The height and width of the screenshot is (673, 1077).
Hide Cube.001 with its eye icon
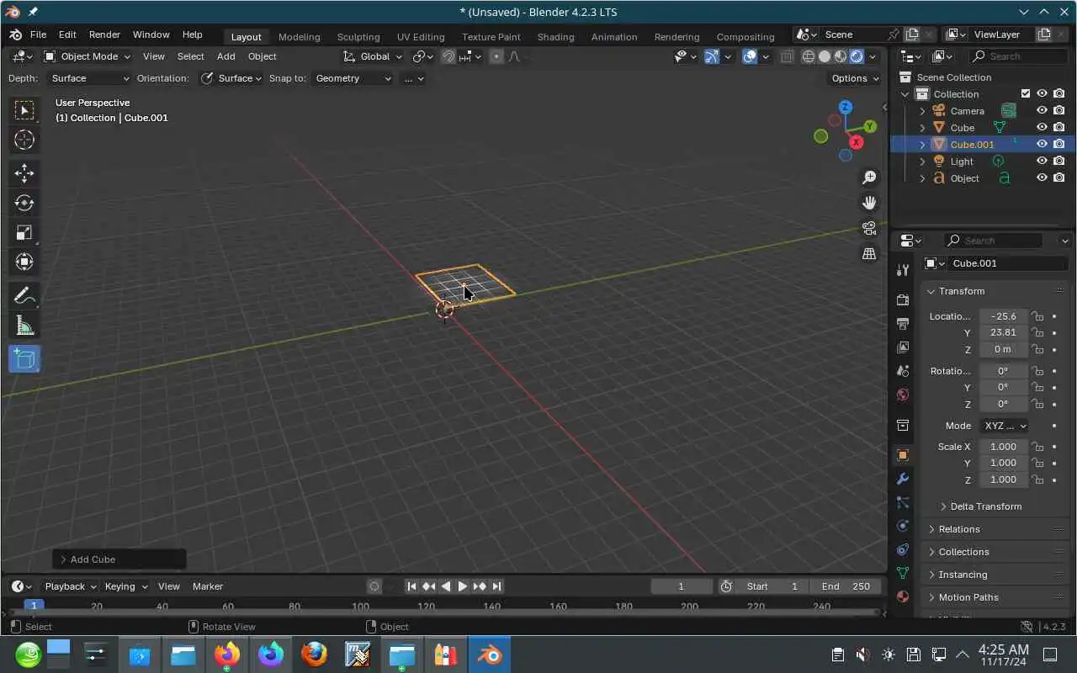pyautogui.click(x=1042, y=144)
